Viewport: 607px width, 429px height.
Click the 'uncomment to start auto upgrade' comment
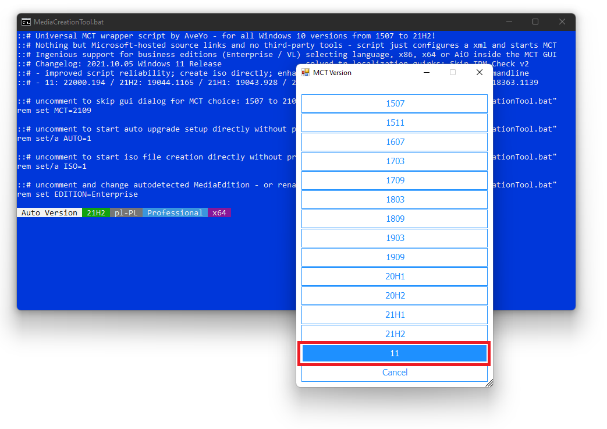point(157,129)
